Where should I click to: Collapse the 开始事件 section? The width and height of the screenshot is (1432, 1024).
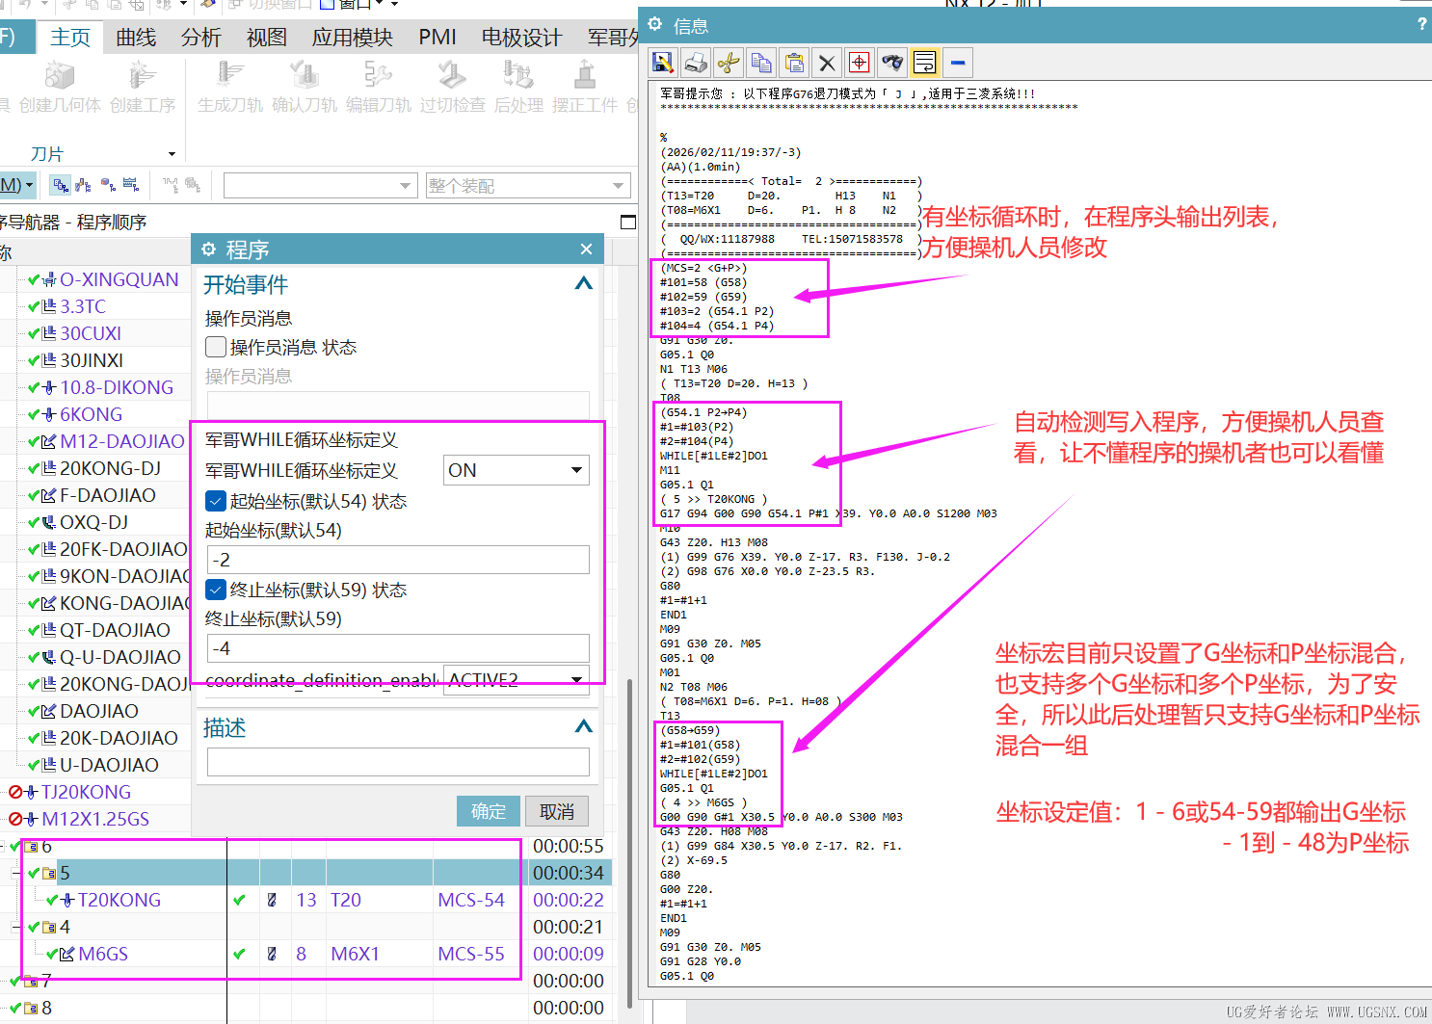[x=583, y=283]
